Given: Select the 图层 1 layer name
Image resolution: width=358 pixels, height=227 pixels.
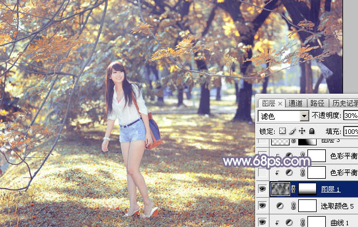Looking at the screenshot, I should tap(330, 189).
